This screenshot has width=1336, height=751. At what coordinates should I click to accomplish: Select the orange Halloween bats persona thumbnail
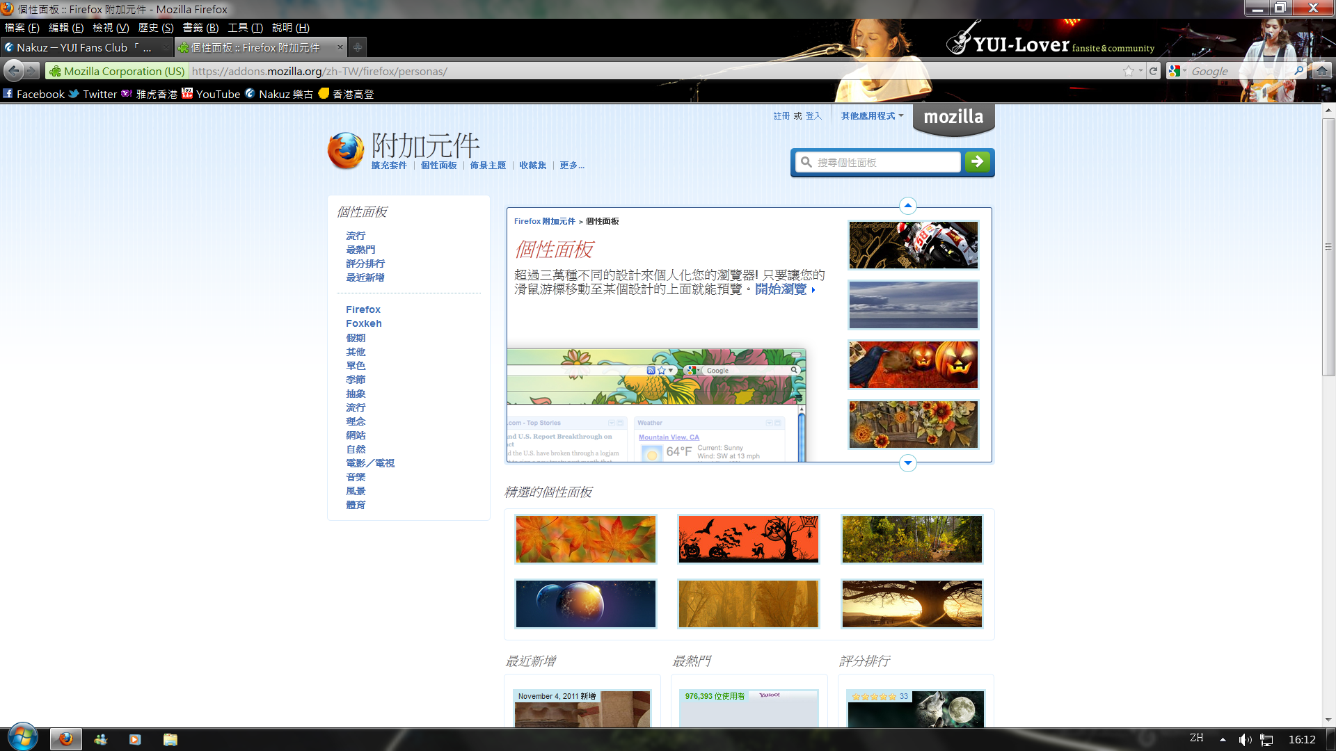point(748,539)
